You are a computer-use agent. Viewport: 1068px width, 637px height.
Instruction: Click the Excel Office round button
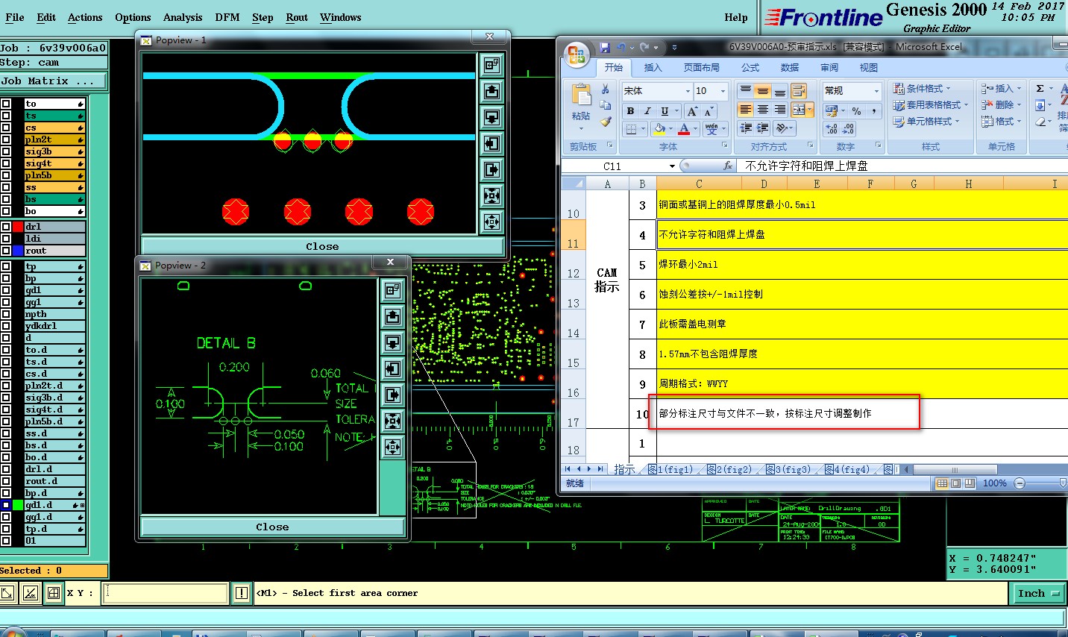point(577,54)
